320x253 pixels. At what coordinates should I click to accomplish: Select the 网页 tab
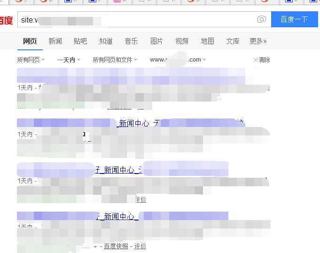coord(30,41)
